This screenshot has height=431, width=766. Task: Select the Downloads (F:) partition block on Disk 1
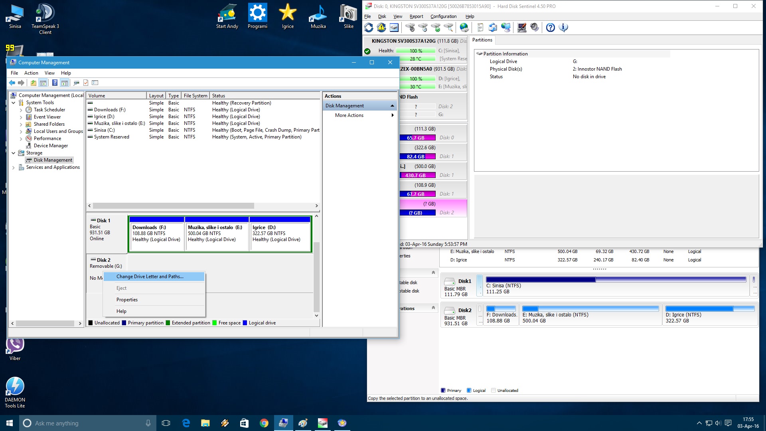pos(157,234)
